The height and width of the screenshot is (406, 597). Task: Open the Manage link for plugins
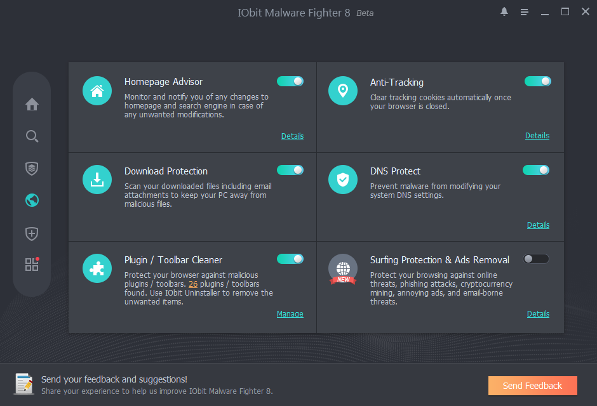290,314
